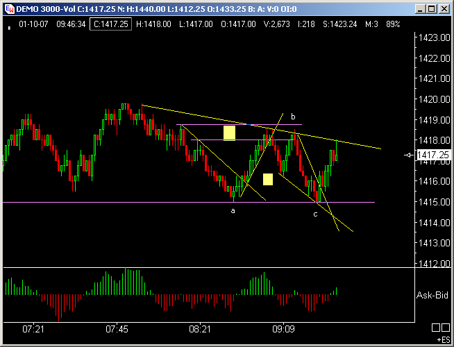Click the Ask-Bid indicator label
This screenshot has height=347, width=454.
pos(432,295)
